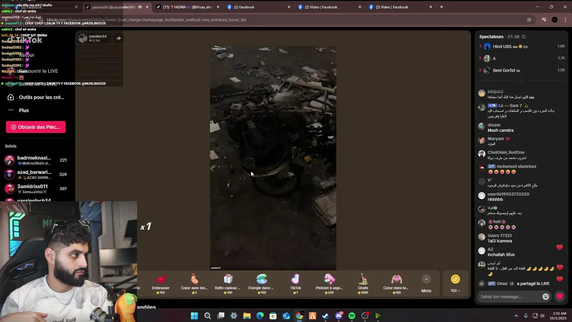The height and width of the screenshot is (322, 572).
Task: Open the Chrome profile avatar
Action: (555, 20)
